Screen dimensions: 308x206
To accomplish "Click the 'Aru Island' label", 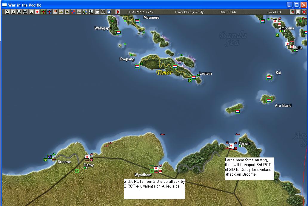I will click(283, 105).
